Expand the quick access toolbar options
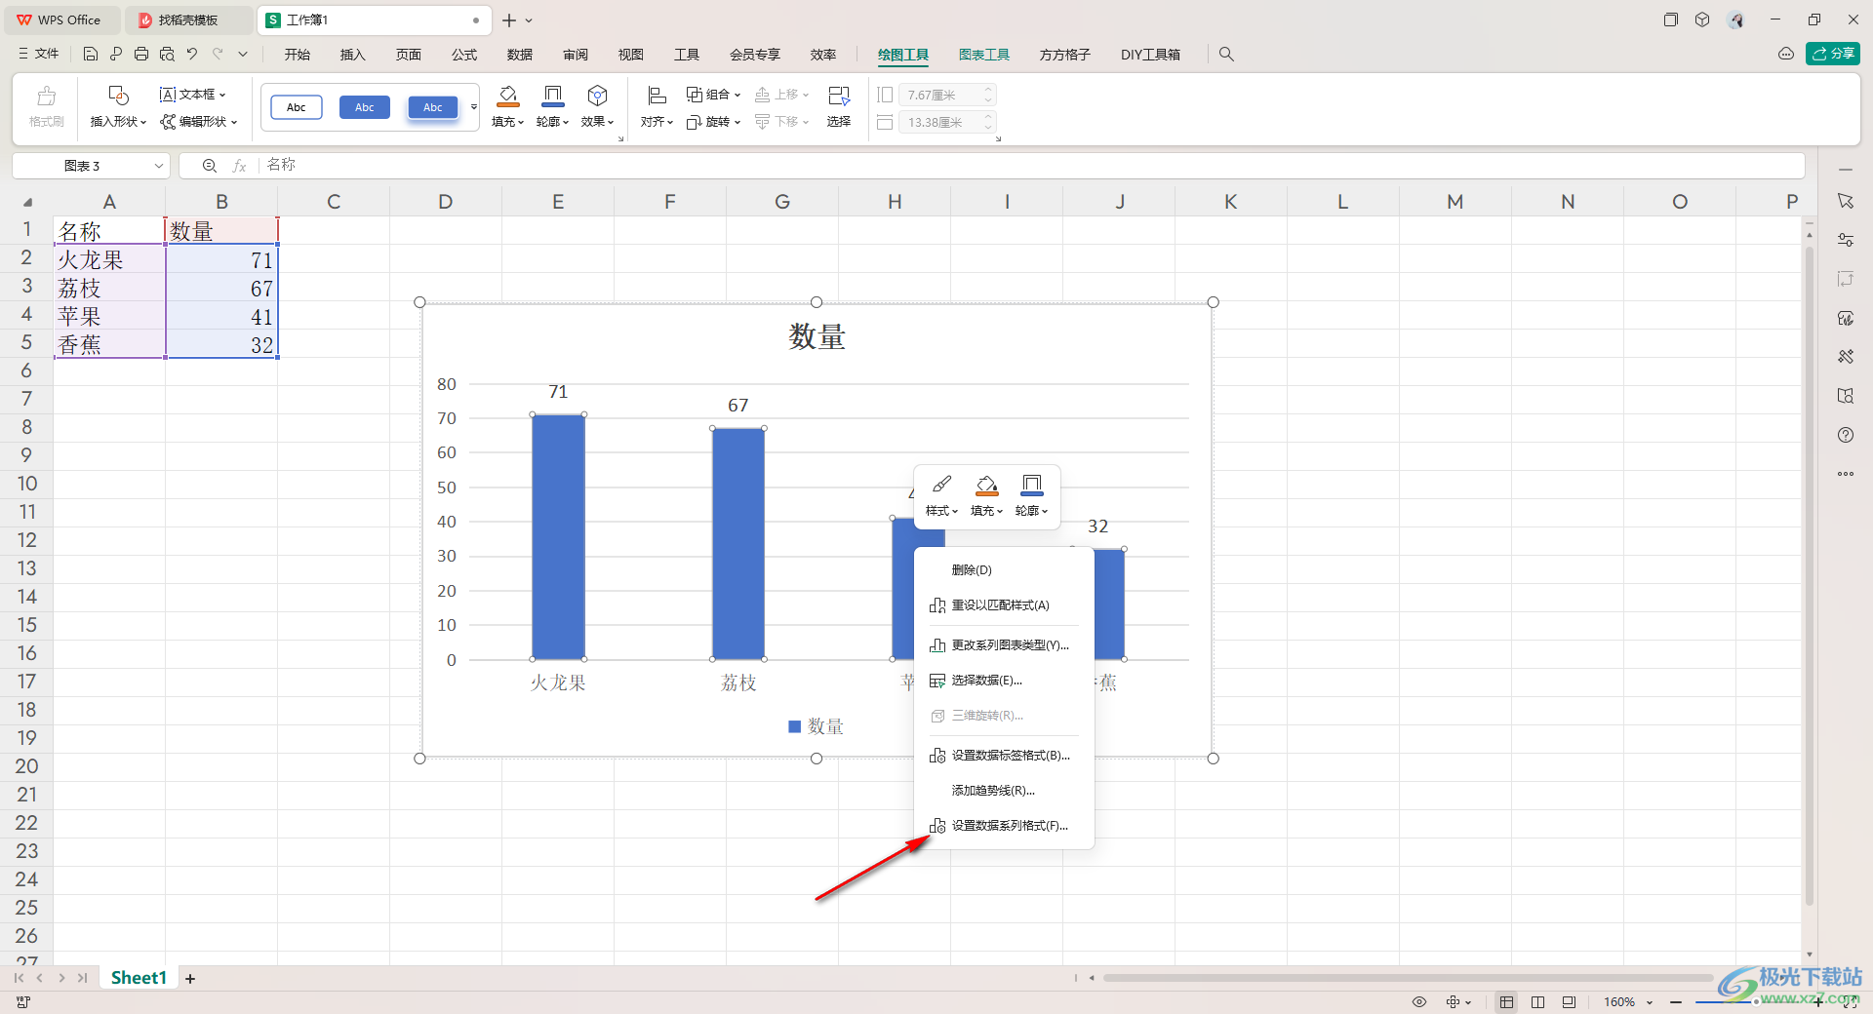The width and height of the screenshot is (1873, 1014). tap(243, 55)
